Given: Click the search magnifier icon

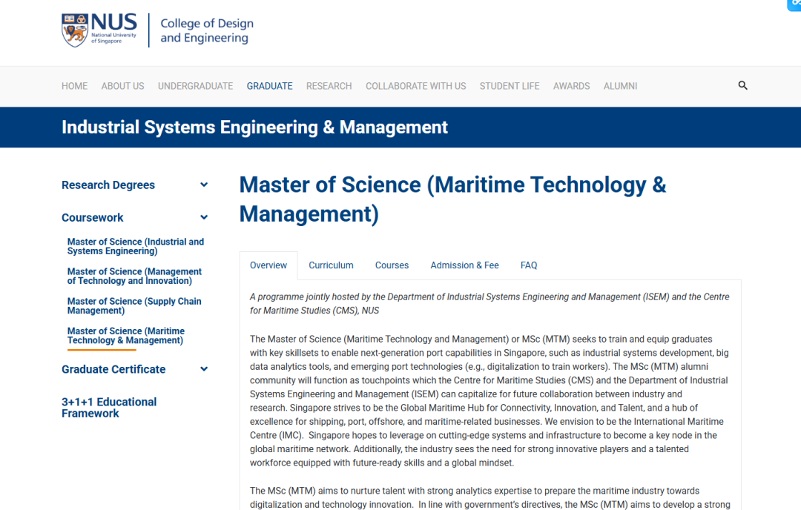Looking at the screenshot, I should [x=742, y=86].
